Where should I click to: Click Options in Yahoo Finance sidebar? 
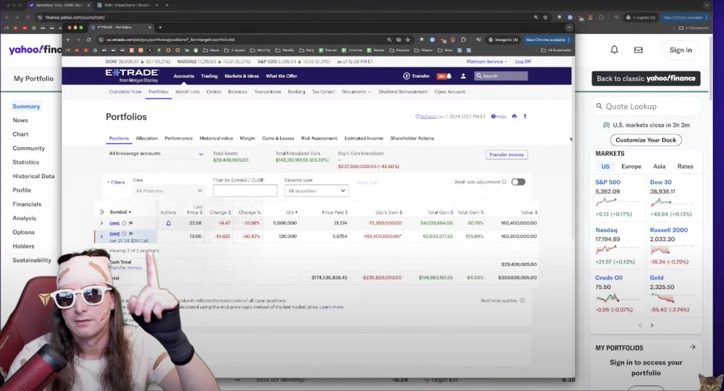(x=24, y=232)
